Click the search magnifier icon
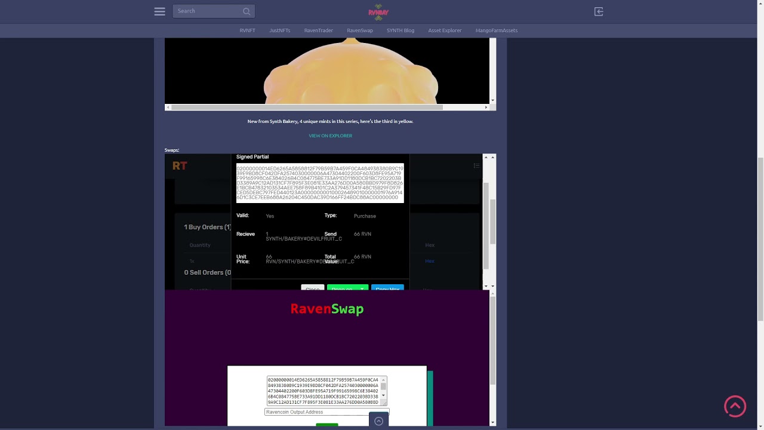The height and width of the screenshot is (430, 764). tap(247, 11)
